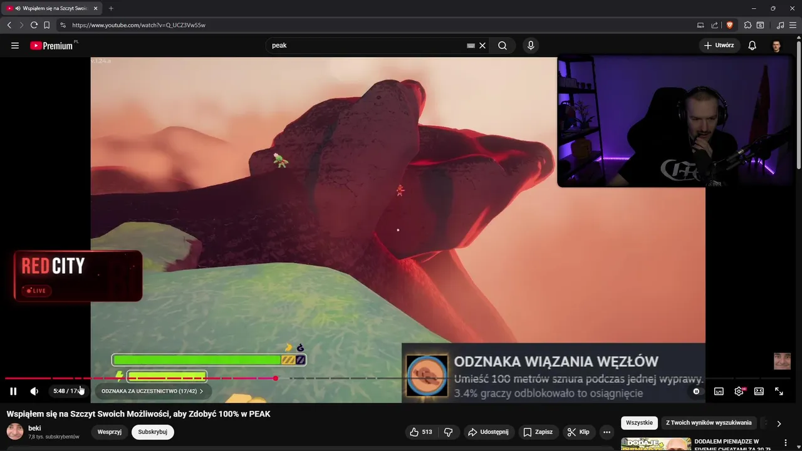Select 'Z Twoich wyników wyszukiwania' chip
The width and height of the screenshot is (802, 451).
coord(709,423)
